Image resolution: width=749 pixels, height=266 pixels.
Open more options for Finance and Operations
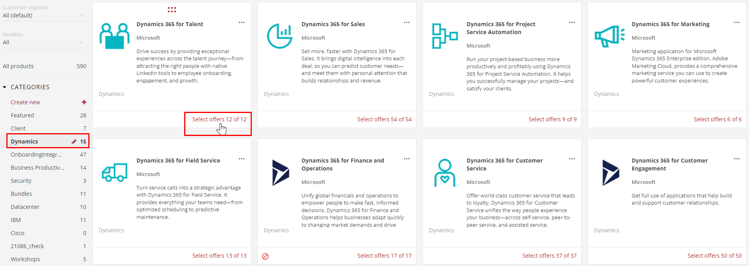pyautogui.click(x=407, y=159)
